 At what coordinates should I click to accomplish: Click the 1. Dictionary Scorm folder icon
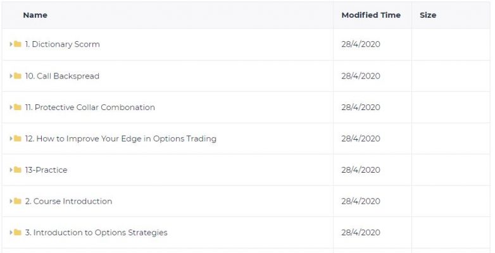coord(18,44)
